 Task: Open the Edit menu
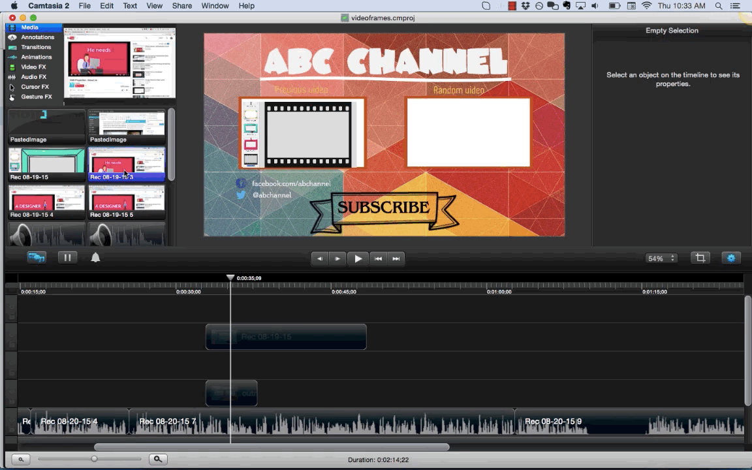(x=106, y=6)
